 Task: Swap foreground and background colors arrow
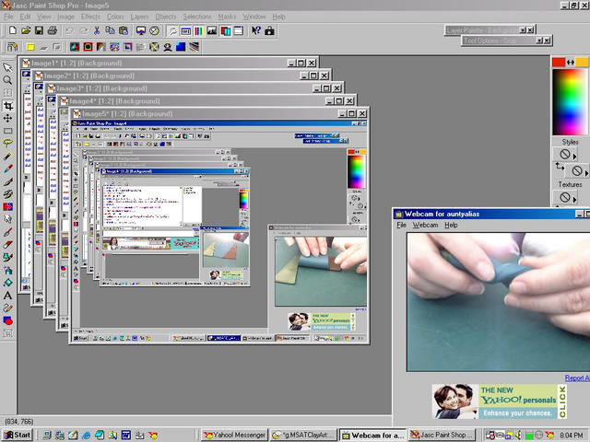571,62
